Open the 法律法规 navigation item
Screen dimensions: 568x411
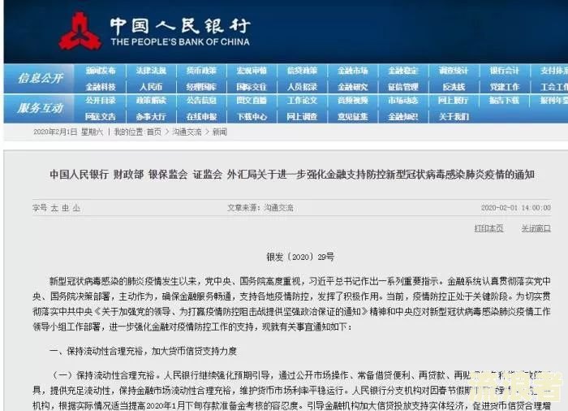(x=151, y=71)
